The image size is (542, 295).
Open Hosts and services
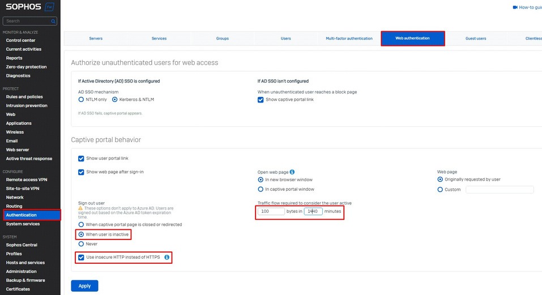coord(25,263)
